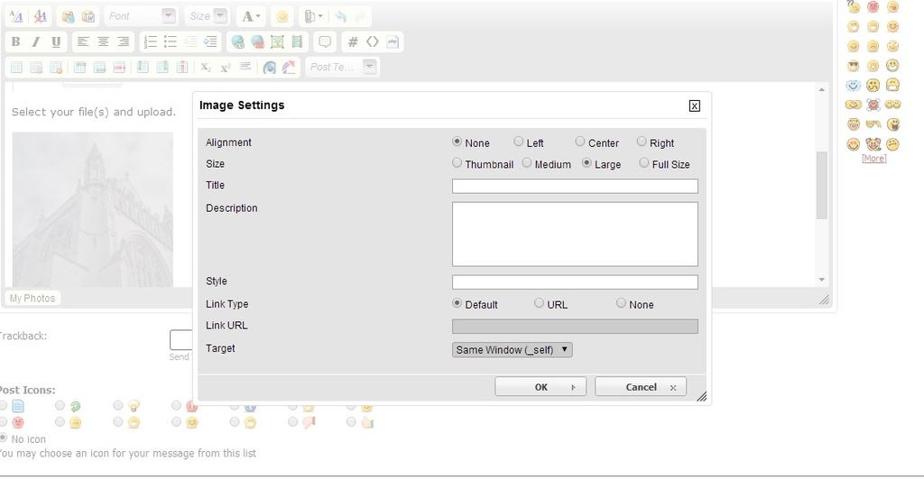Choose the Thumbnail size option
The image size is (924, 479).
457,163
